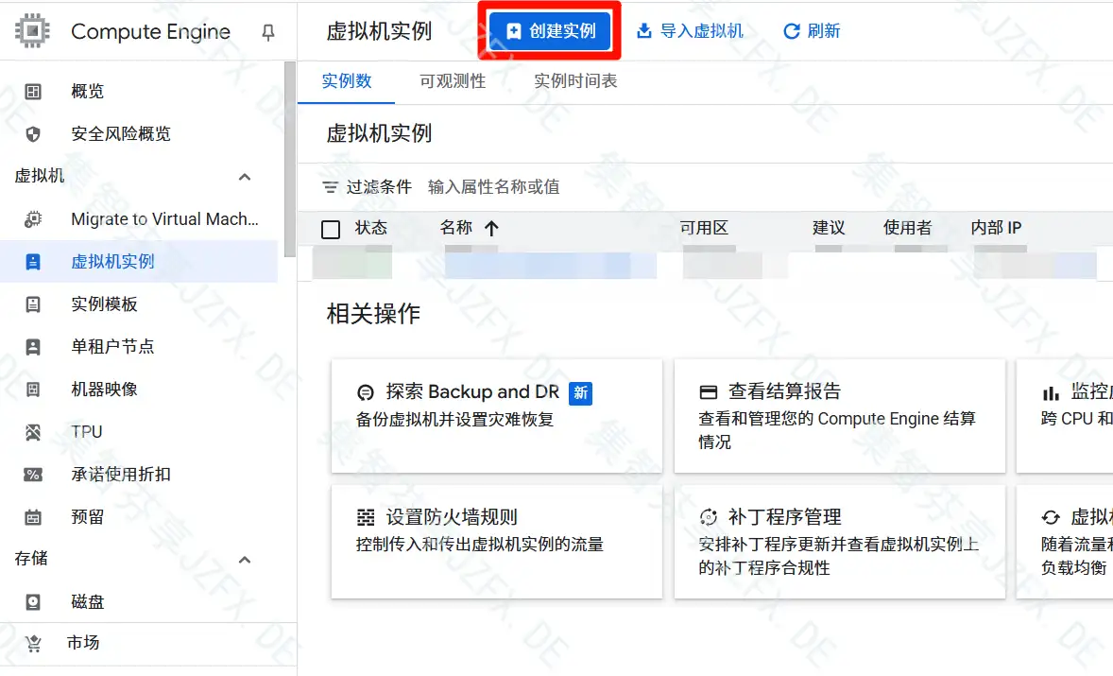This screenshot has width=1113, height=676.
Task: Click the sidebar vertical scrollbar
Action: [290, 160]
